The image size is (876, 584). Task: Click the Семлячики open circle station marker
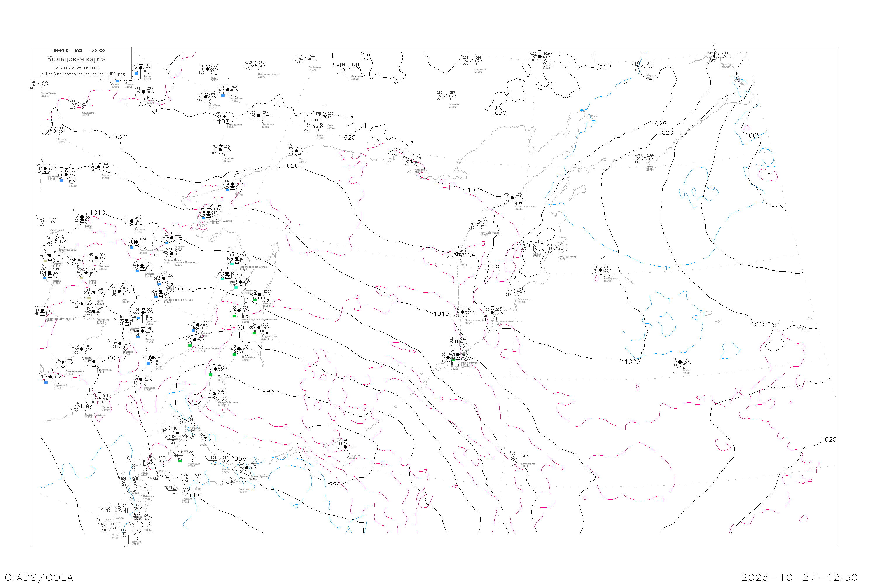coord(515,291)
